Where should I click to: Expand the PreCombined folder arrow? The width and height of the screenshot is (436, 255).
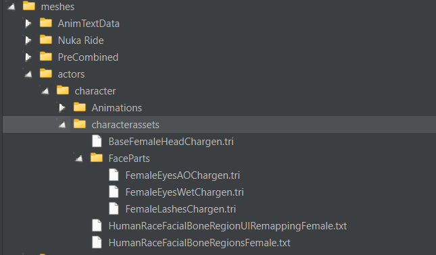[x=28, y=57]
